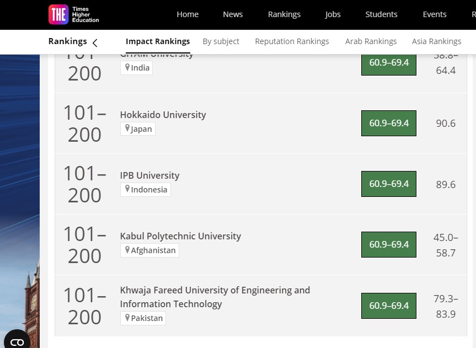Go to the News section
Image resolution: width=476 pixels, height=348 pixels.
[x=233, y=14]
